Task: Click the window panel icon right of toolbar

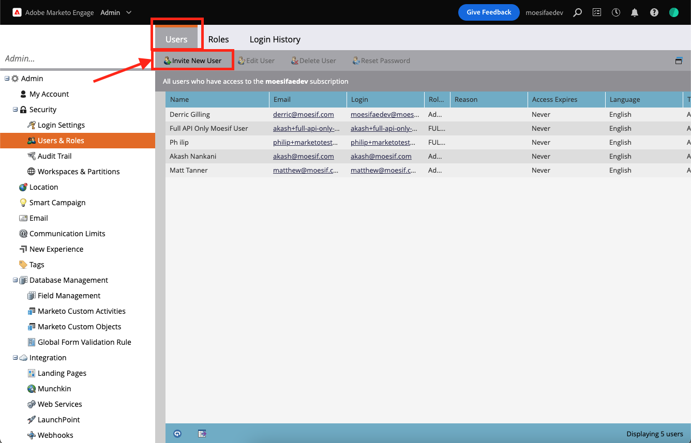Action: [x=679, y=60]
